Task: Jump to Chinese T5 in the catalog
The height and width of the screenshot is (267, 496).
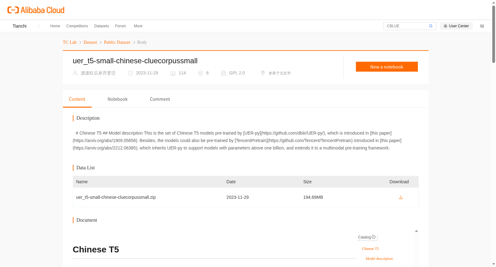Action: (370, 249)
